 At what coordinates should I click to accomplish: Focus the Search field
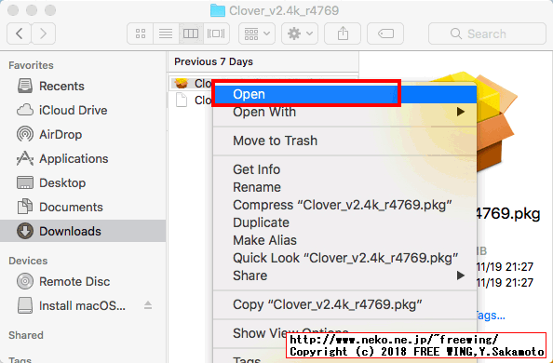coord(487,34)
